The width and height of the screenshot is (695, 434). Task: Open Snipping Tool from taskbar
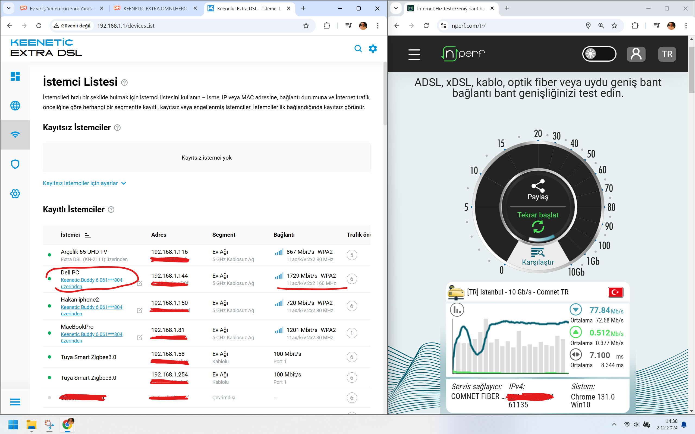49,425
